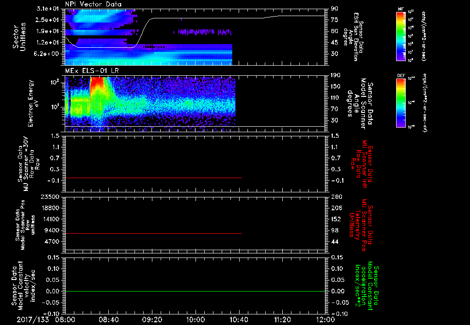Screen dimensions: 470x325
Task: Click the 98 telemetry axis tick
Action: point(335,230)
